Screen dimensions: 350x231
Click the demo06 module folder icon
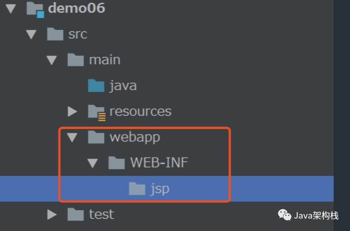point(35,9)
